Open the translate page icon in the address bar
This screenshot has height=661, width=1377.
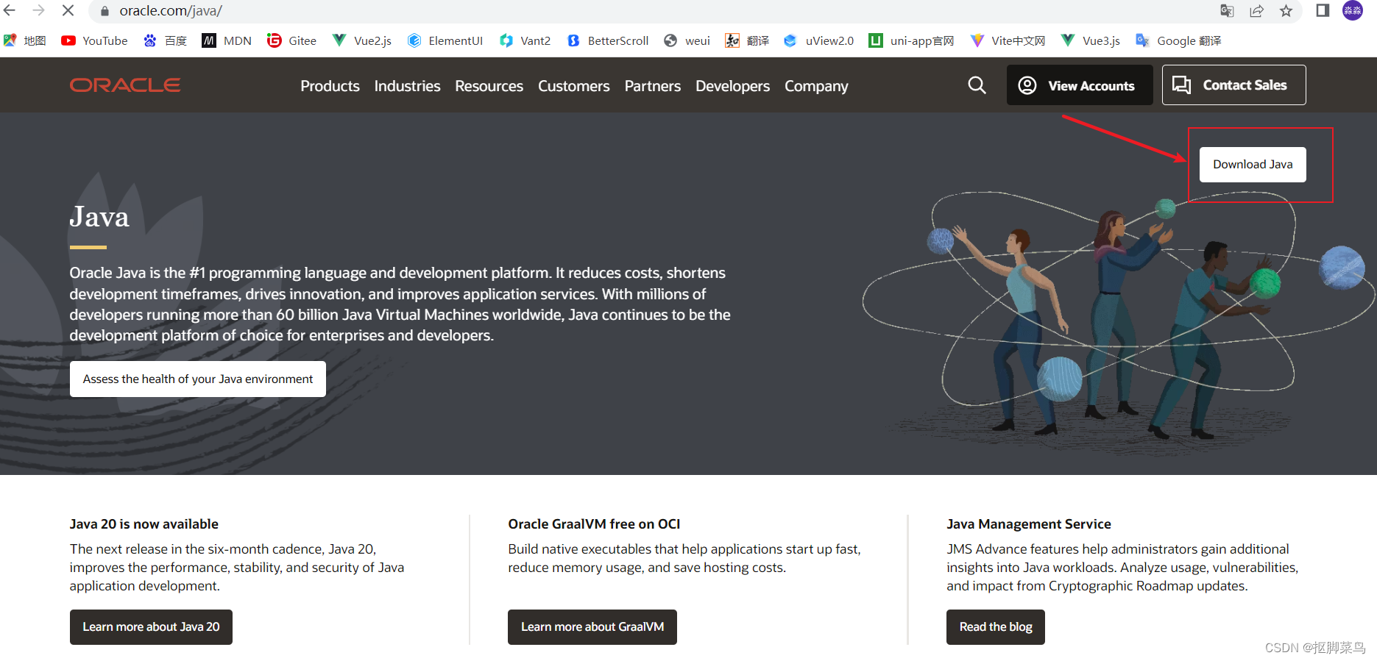pos(1227,11)
